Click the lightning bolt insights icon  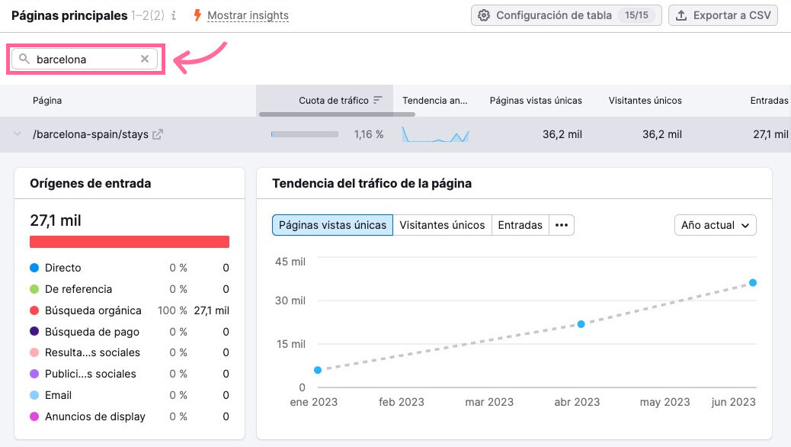197,15
